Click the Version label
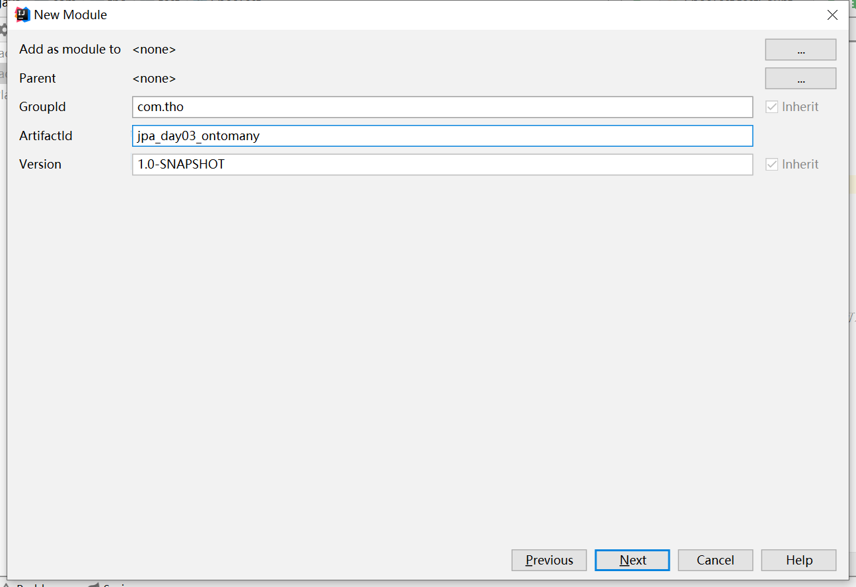Image resolution: width=856 pixels, height=587 pixels. point(40,165)
